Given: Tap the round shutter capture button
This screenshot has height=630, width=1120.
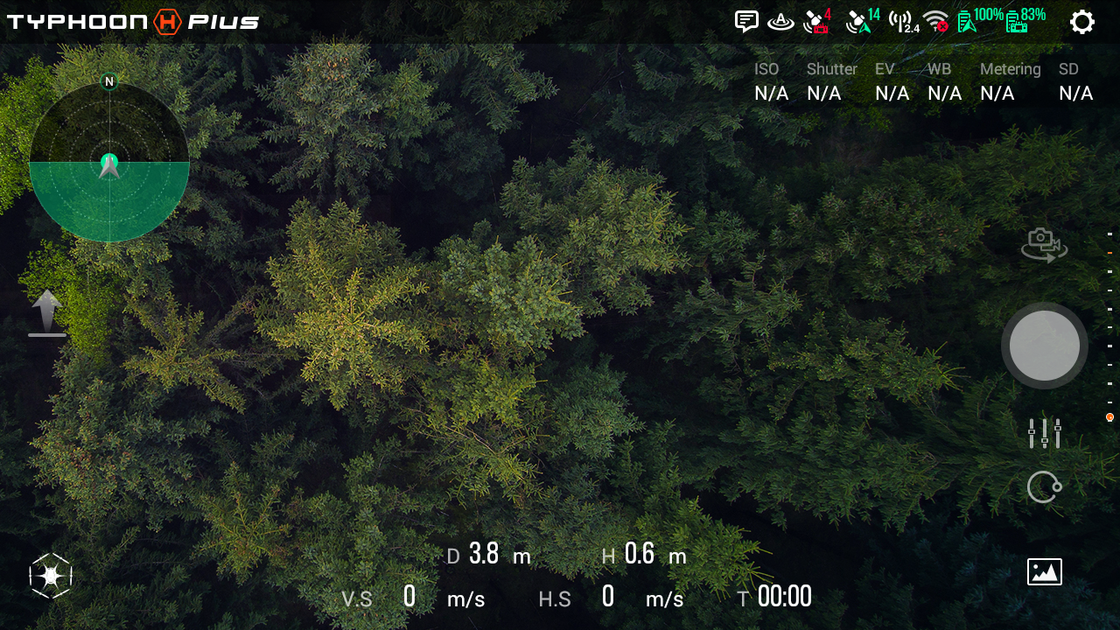Looking at the screenshot, I should 1045,346.
